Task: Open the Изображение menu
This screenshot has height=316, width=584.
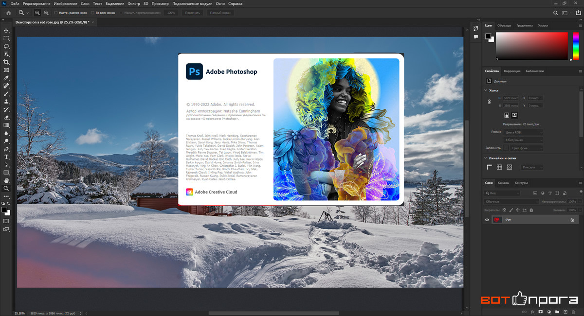Action: 66,3
